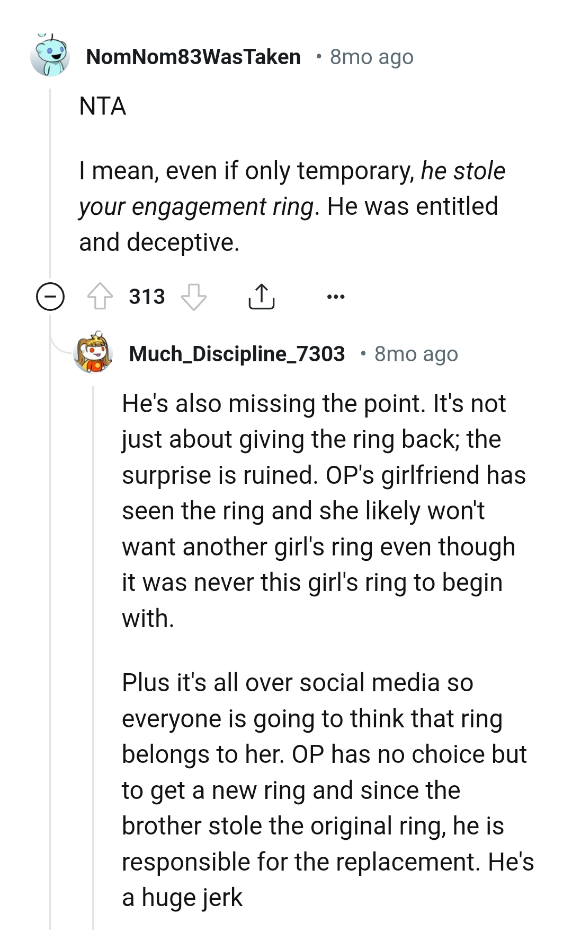Click the 8mo ago timestamp on the reply
Image resolution: width=572 pixels, height=930 pixels.
coord(416,354)
